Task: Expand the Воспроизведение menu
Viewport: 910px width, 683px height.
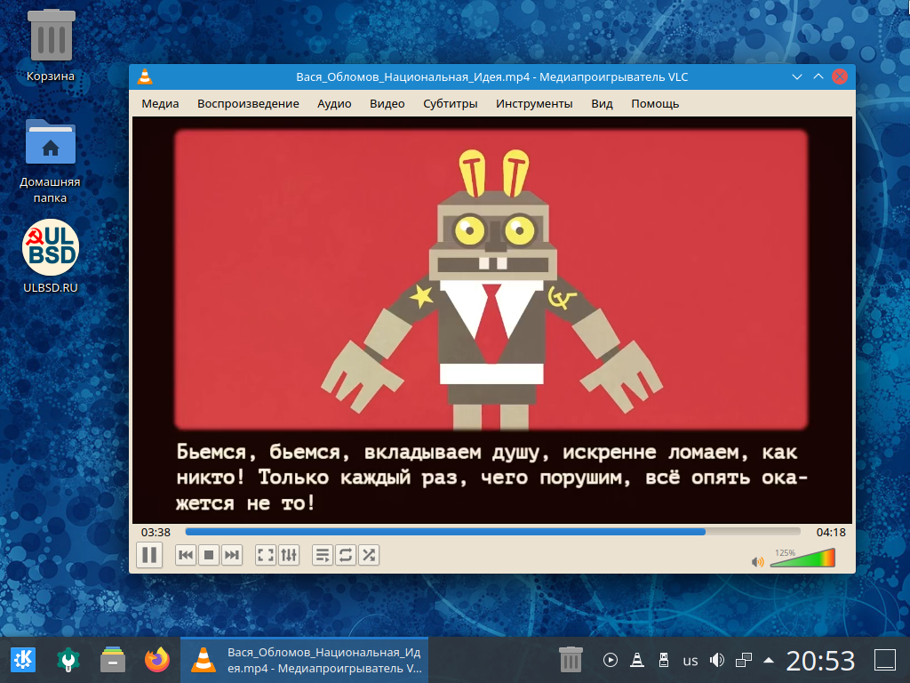Action: coord(248,103)
